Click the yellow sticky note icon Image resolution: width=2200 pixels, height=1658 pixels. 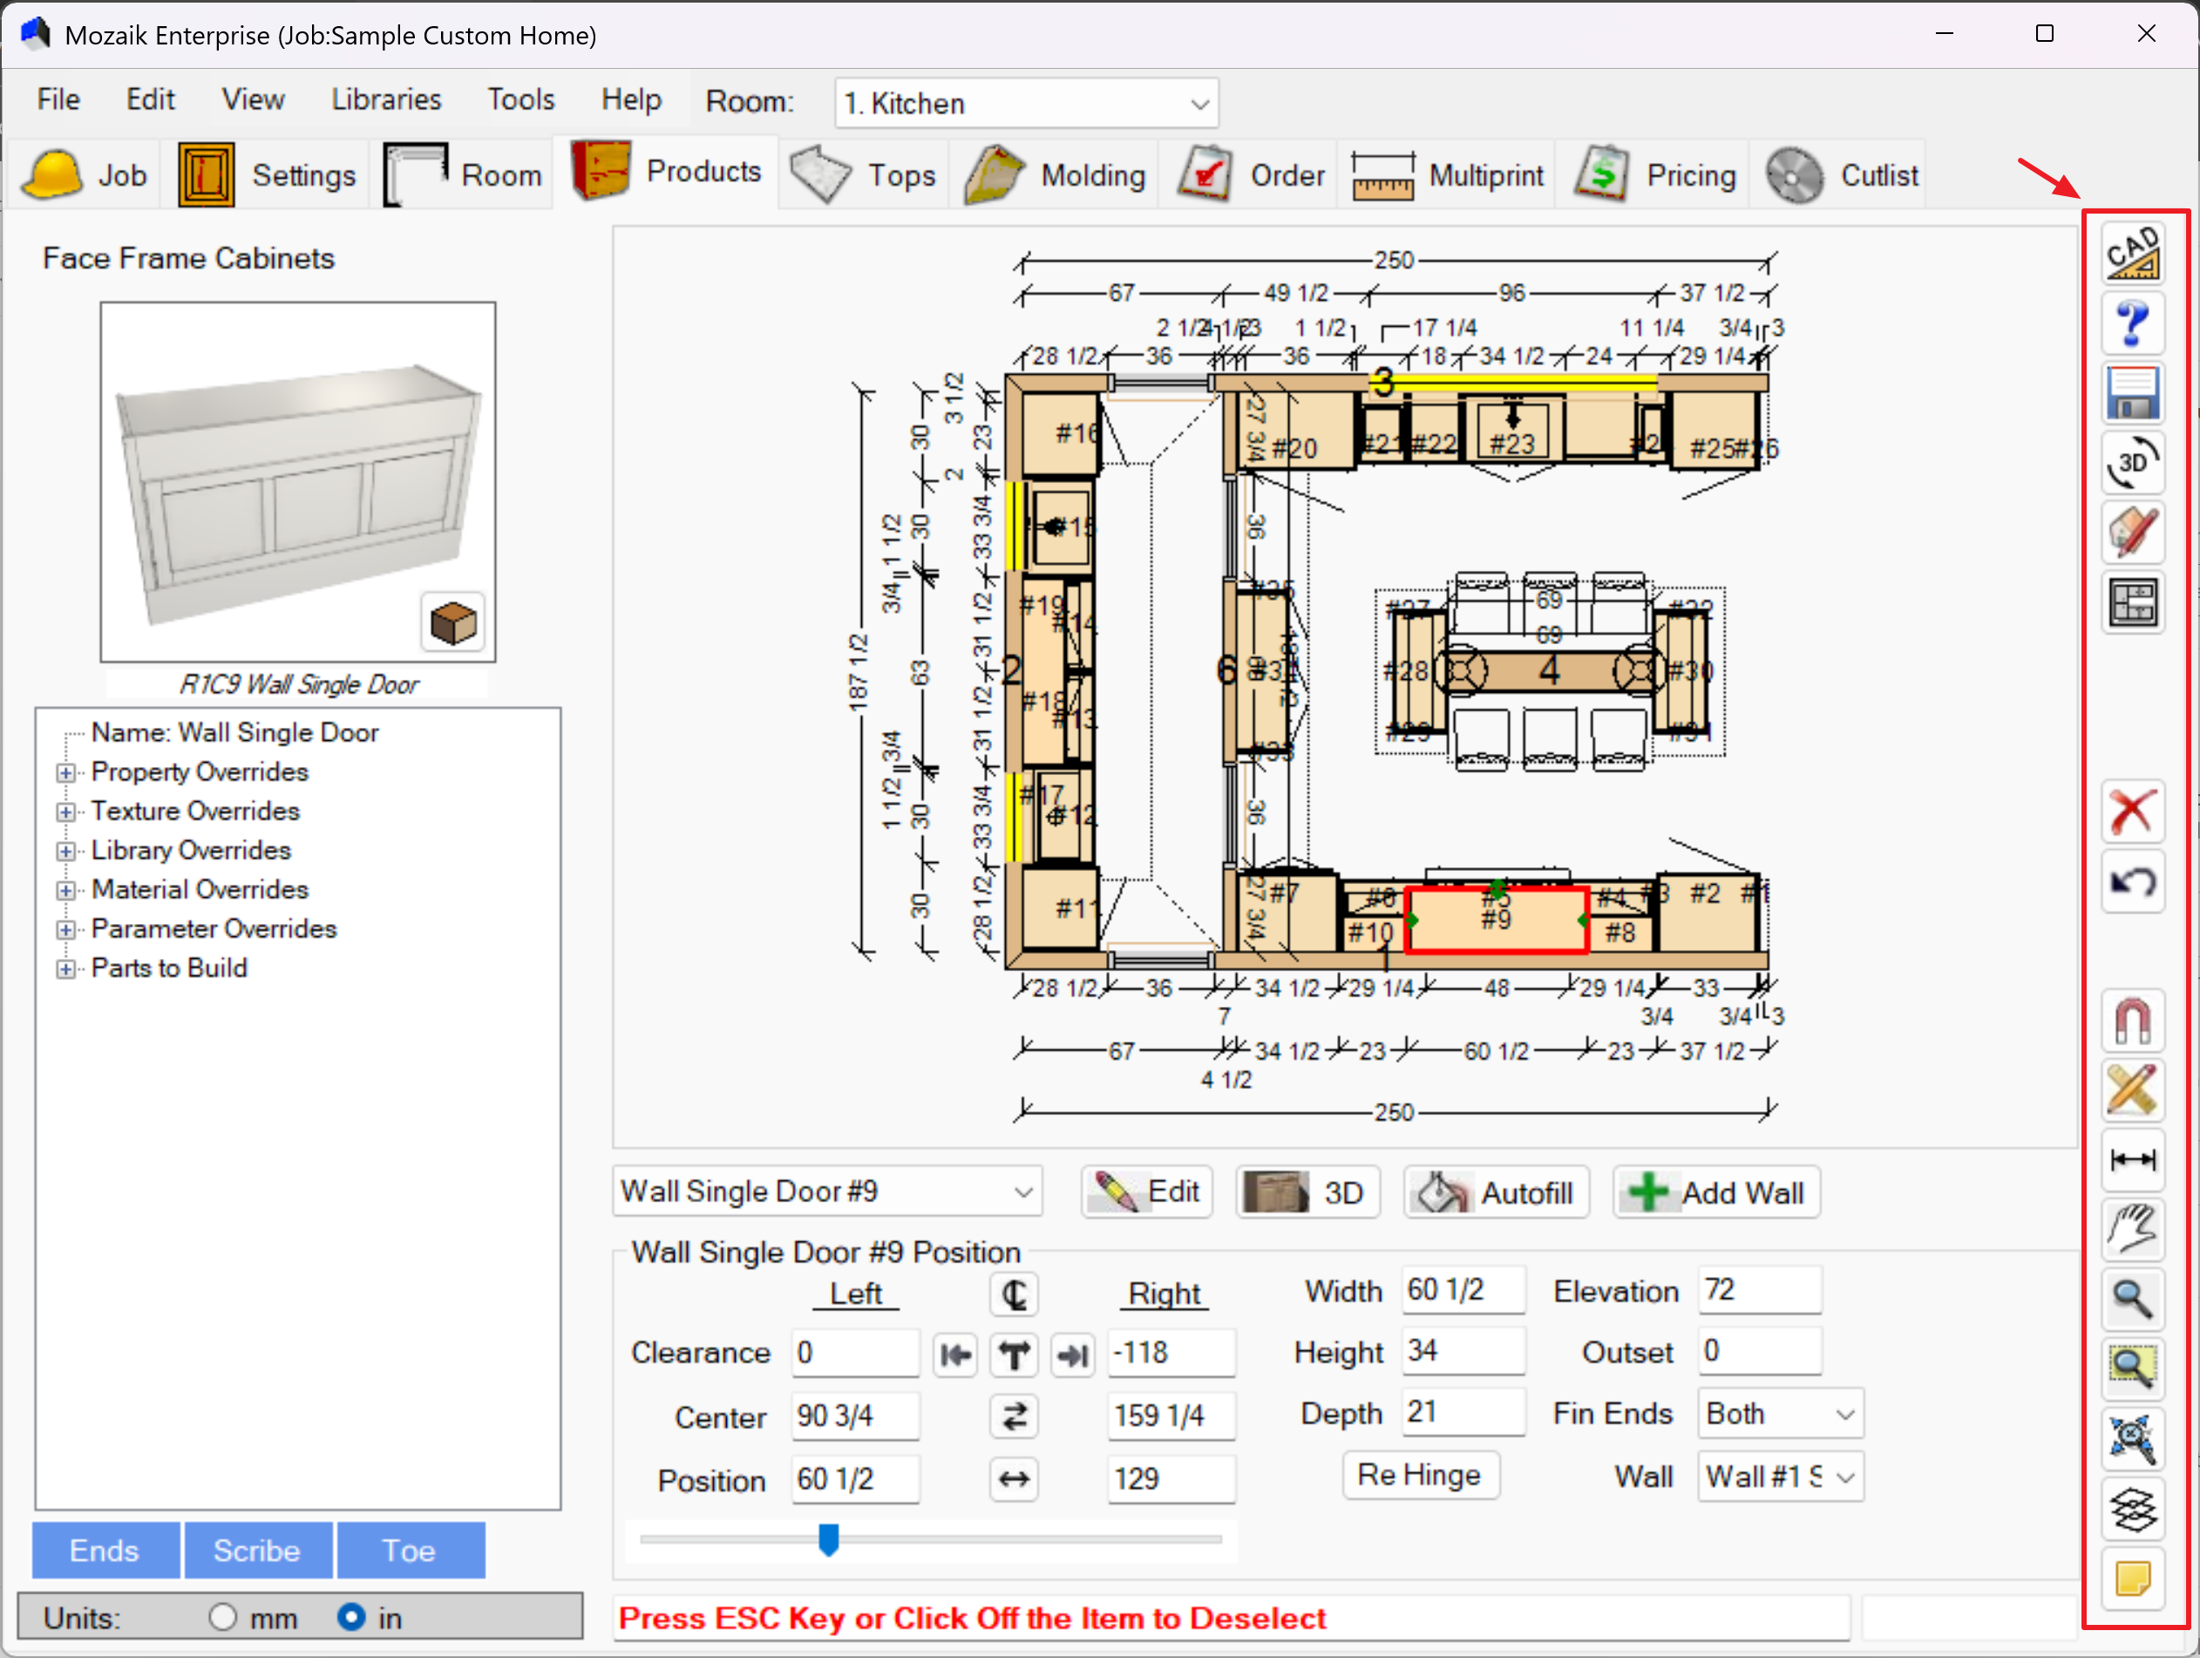click(x=2131, y=1579)
